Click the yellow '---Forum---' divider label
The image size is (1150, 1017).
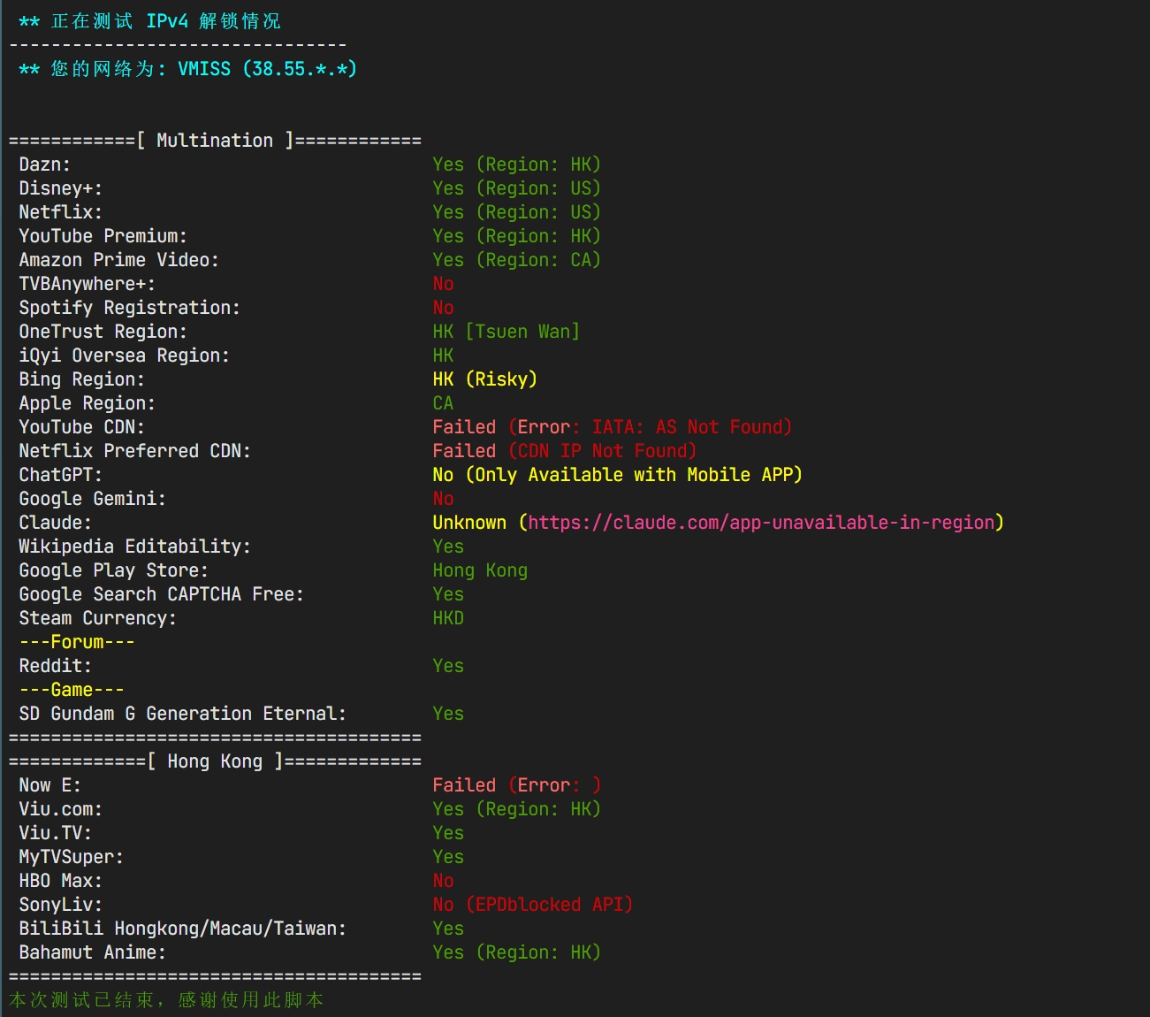(76, 642)
